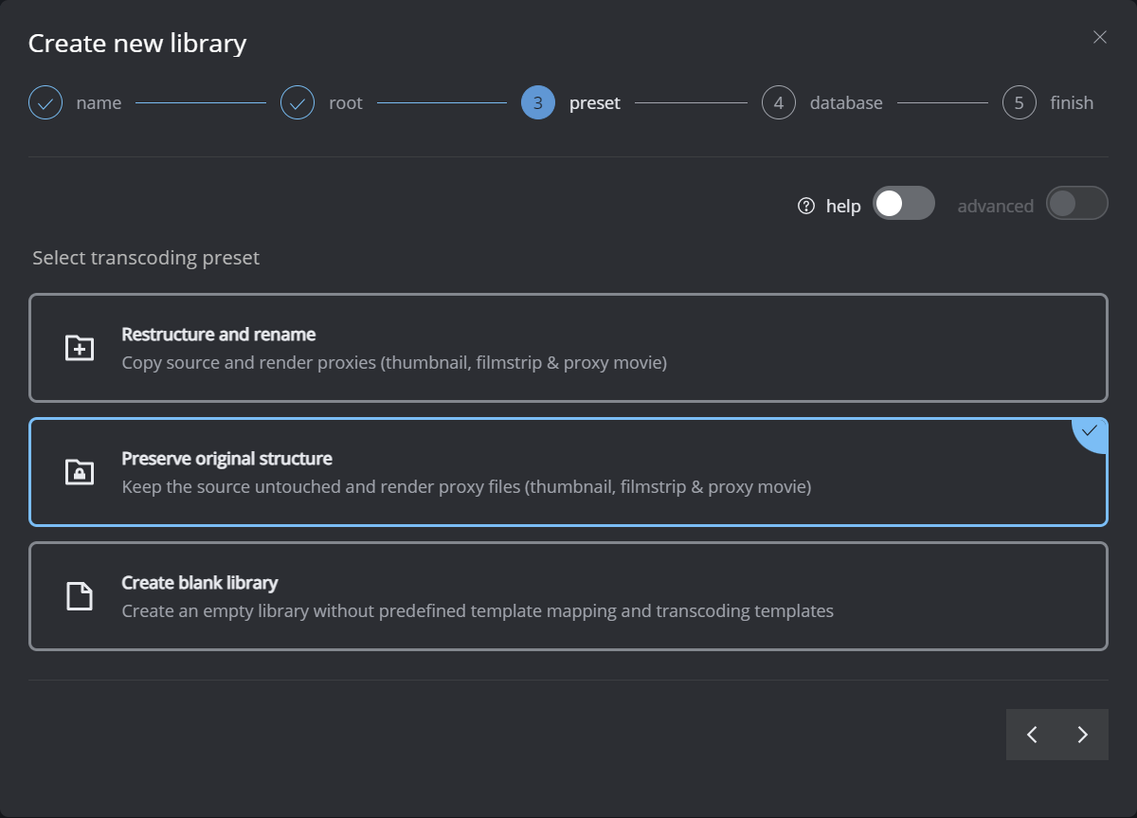Select the Preserve original structure preset
Image resolution: width=1137 pixels, height=818 pixels.
point(568,472)
